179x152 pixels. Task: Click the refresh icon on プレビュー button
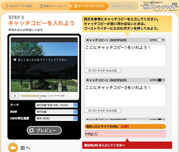[32, 130]
